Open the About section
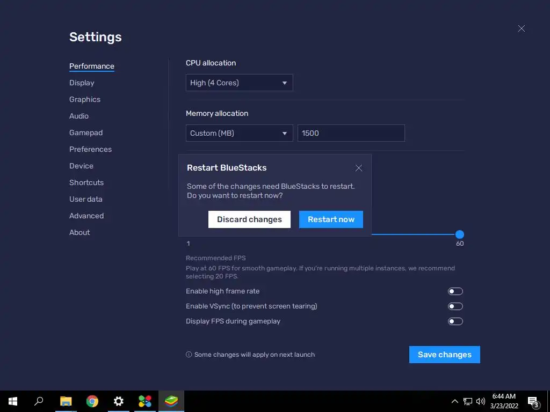 (79, 232)
